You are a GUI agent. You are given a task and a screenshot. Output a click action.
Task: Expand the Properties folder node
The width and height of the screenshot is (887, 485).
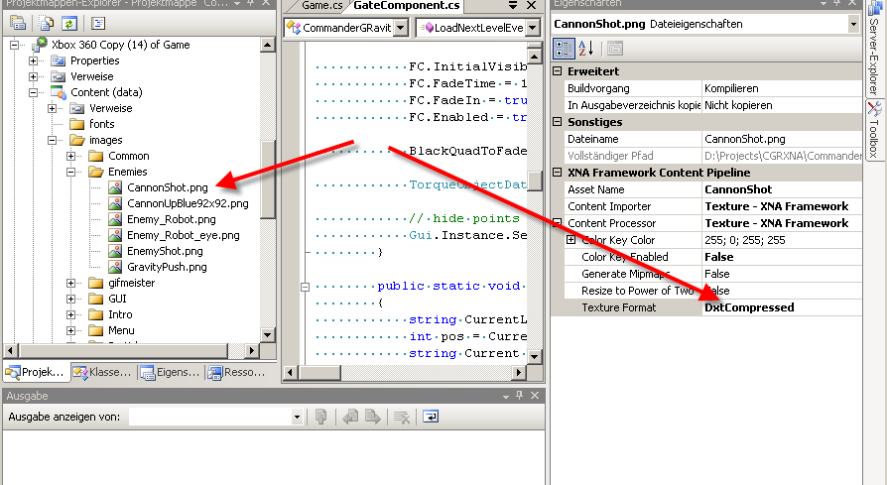[34, 61]
